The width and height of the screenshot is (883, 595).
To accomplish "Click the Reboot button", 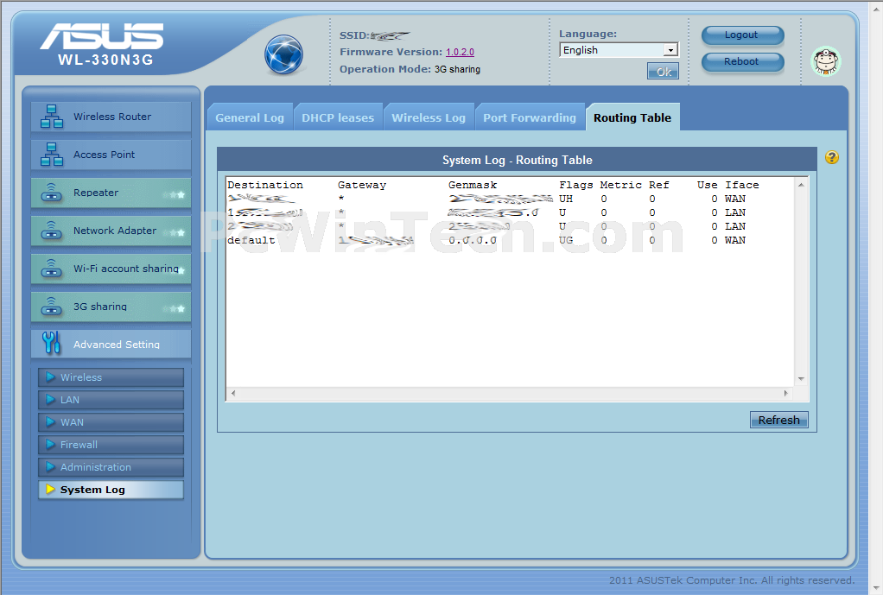I will coord(742,62).
